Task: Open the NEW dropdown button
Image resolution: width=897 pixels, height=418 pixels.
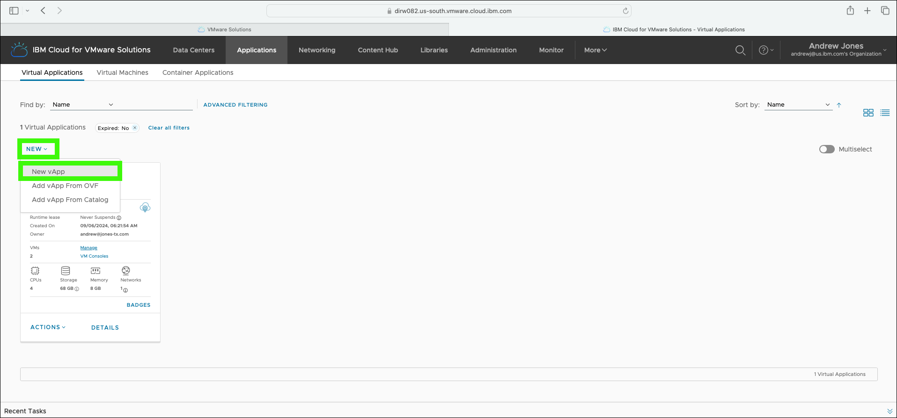Action: tap(37, 149)
